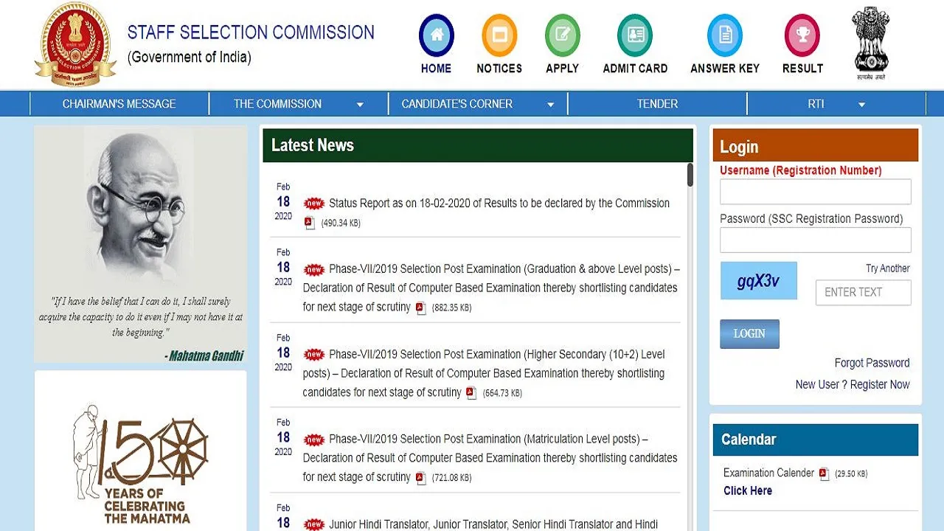This screenshot has height=531, width=944.
Task: Click new badge on Graduation Level news
Action: click(x=314, y=269)
